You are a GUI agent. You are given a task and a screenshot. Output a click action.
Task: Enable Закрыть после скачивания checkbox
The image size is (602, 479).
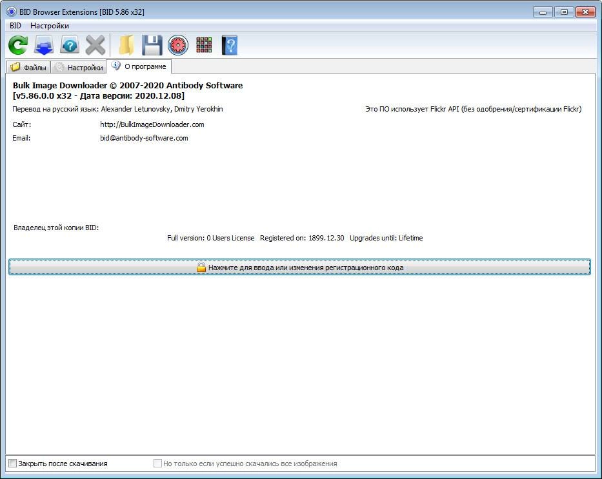click(13, 464)
